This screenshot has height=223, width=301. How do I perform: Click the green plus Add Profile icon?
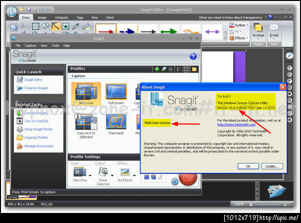157,69
